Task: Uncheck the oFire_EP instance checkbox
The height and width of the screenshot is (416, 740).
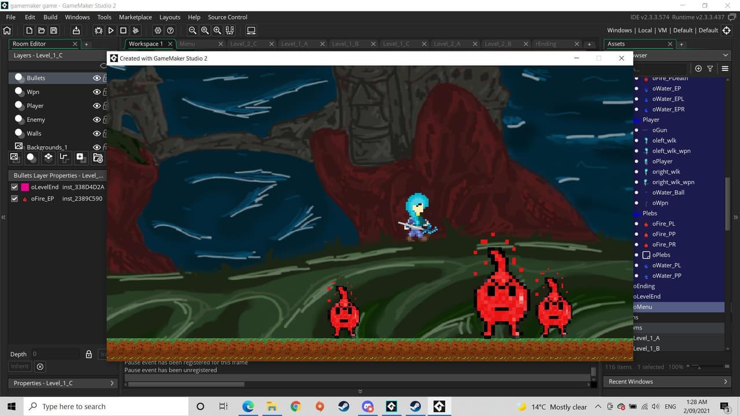Action: (15, 199)
